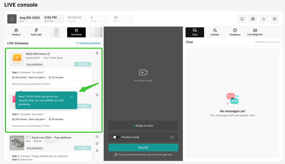Screen dimensions: 285x164
Task: Click help icon next to Rp20.000 bonus
Action: [49, 54]
